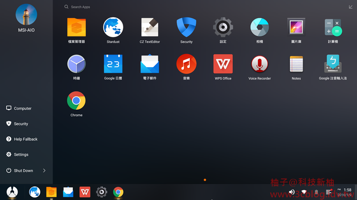The height and width of the screenshot is (200, 357).
Task: Open WPS Office from app grid
Action: (223, 64)
